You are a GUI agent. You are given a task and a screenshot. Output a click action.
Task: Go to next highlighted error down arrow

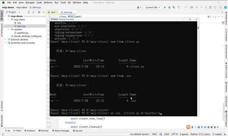click(222, 17)
